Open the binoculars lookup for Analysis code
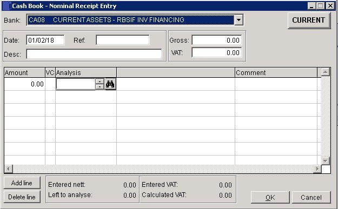The width and height of the screenshot is (338, 209). [x=110, y=84]
